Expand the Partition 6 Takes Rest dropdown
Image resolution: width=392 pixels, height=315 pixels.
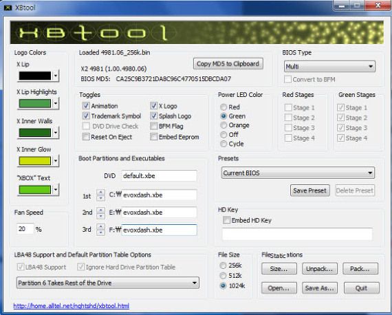pyautogui.click(x=195, y=283)
